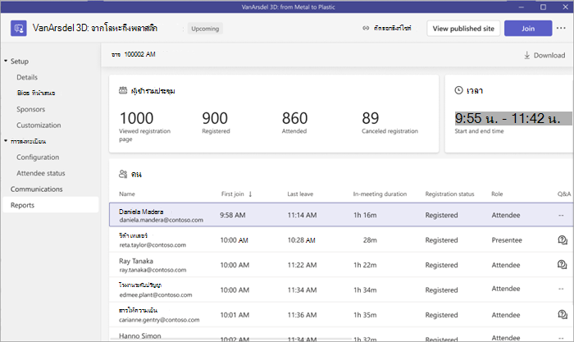Click the 28m duration cell
Viewport: 574px width, 342px height.
click(370, 240)
